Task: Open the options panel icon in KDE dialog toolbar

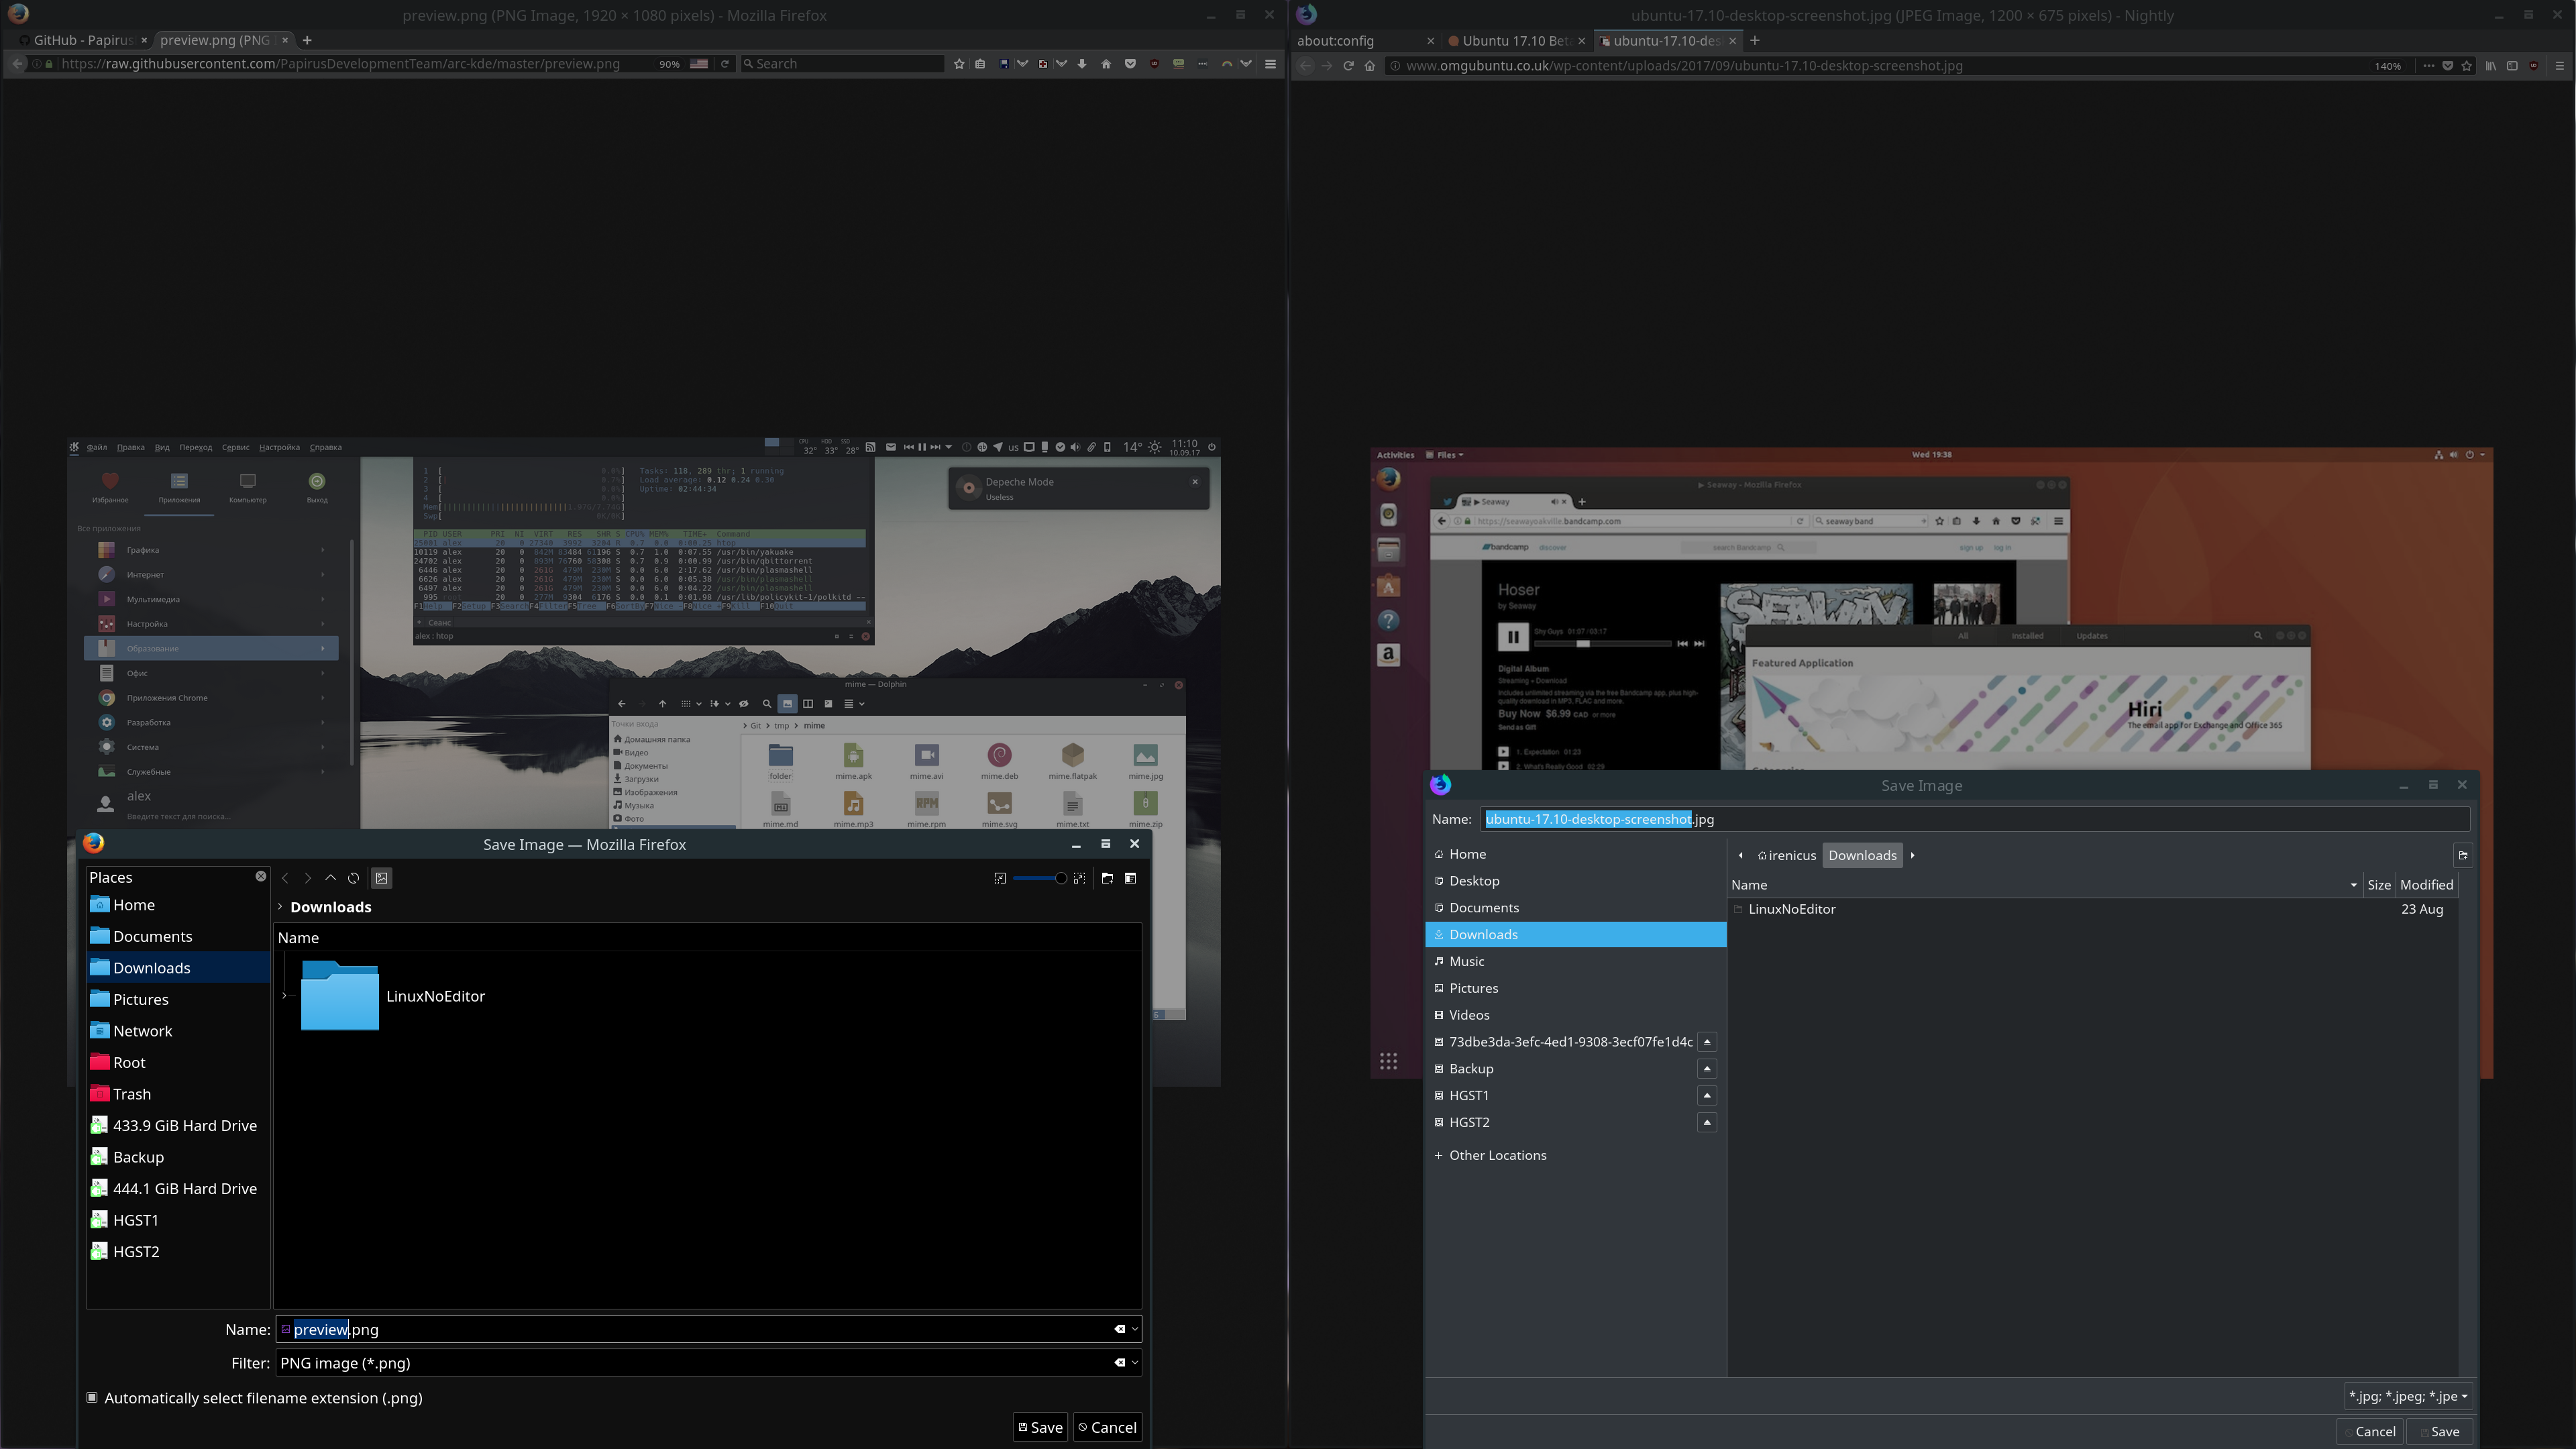Action: click(x=1131, y=878)
